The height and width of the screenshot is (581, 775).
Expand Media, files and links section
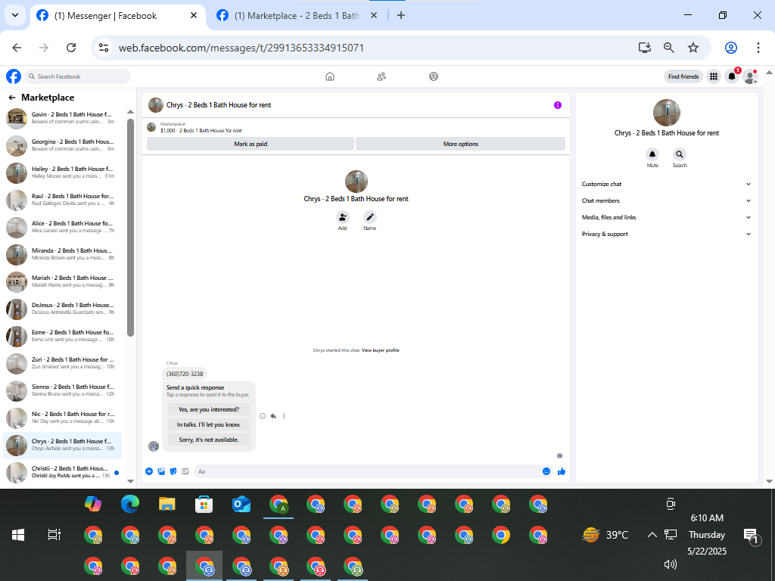tap(666, 217)
